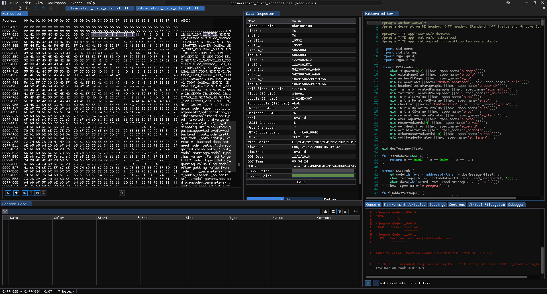Image resolution: width=547 pixels, height=294 pixels.
Task: Select the Pattern editor panel tab
Action: pyautogui.click(x=381, y=14)
